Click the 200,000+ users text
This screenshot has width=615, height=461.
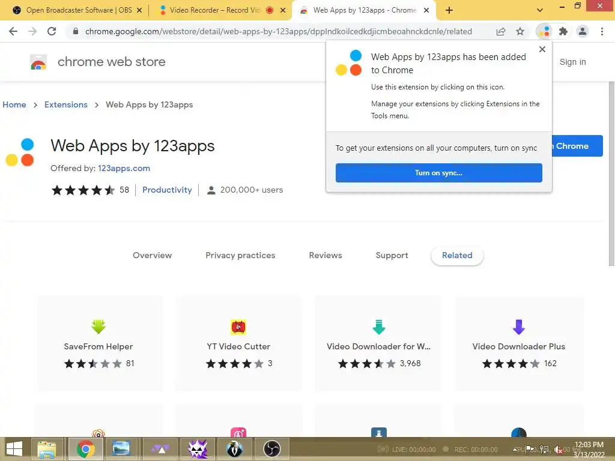252,190
